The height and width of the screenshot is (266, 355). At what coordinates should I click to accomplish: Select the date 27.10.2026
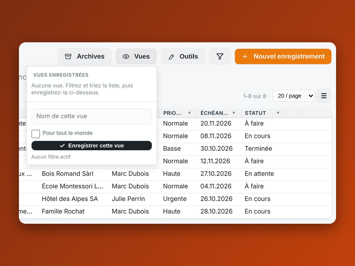pos(216,173)
